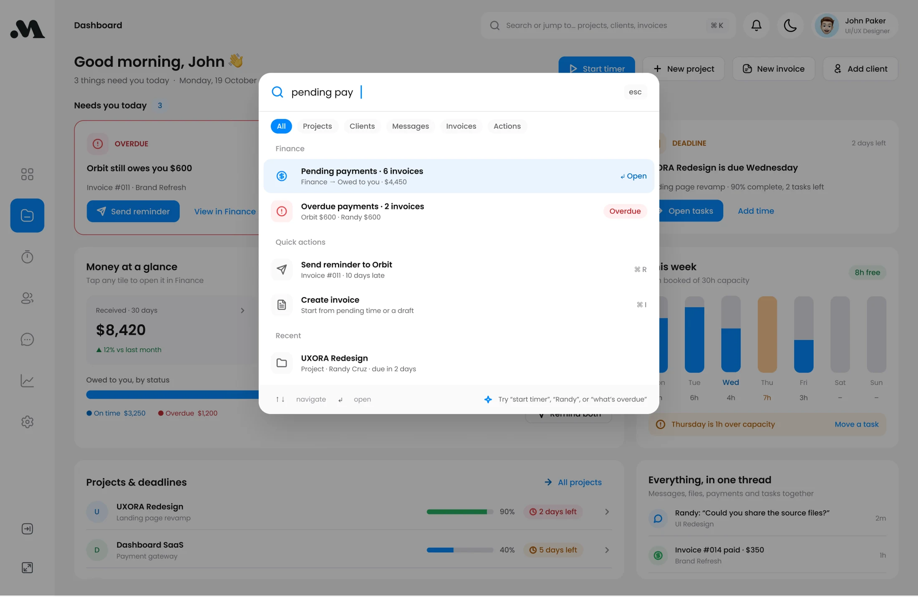Click the 5 days left deadline badge

(x=552, y=550)
